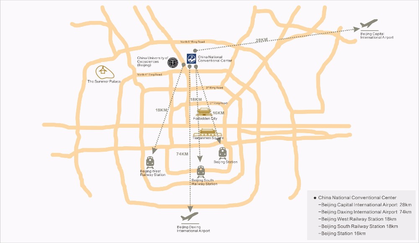419x243 pixels.
Task: Click the '74KM' distance label
Action: (182, 154)
